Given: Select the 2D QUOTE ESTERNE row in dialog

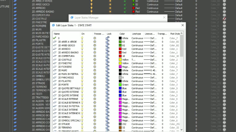Looking at the screenshot, I should [x=68, y=92].
